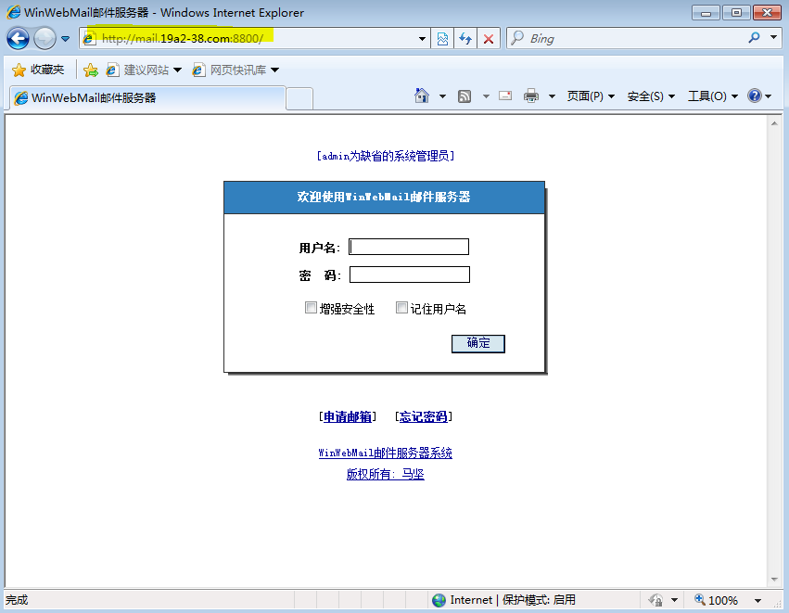Open the 页面(P) menu

click(x=591, y=96)
